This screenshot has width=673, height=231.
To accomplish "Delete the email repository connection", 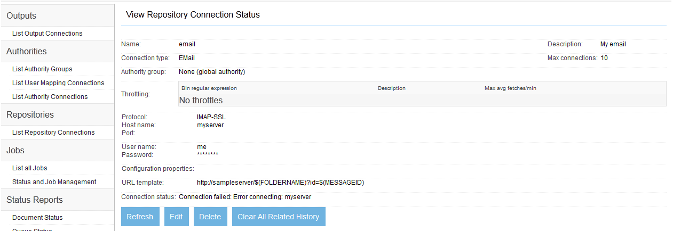I will pyautogui.click(x=210, y=217).
